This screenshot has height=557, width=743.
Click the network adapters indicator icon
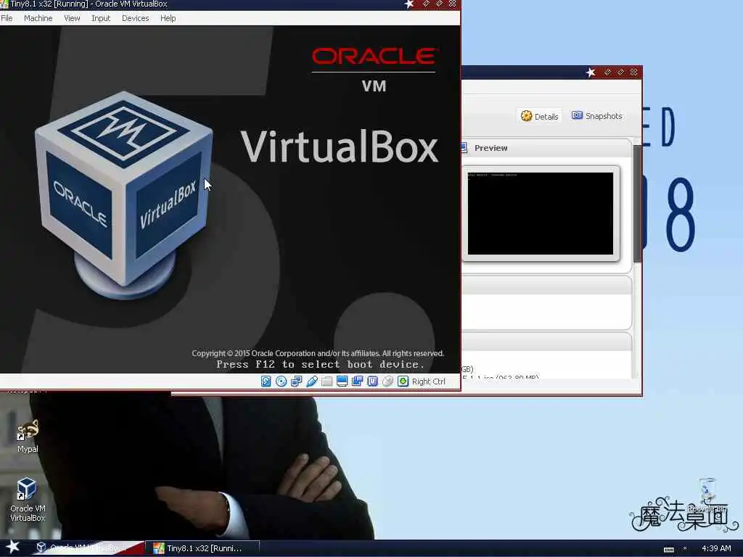296,381
